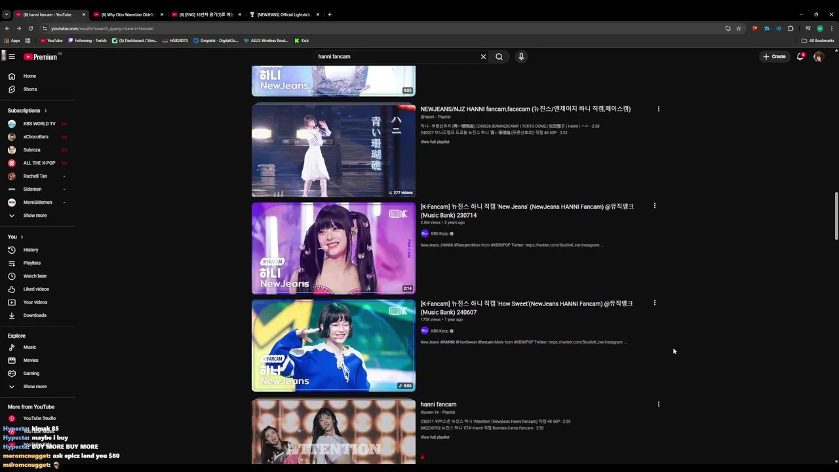The image size is (839, 472).
Task: Open the Chrome profile M avatar
Action: [x=820, y=28]
